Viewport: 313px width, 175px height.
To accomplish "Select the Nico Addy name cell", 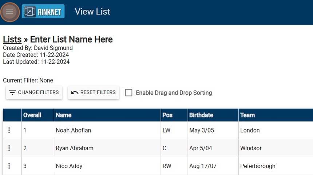I will tap(69, 166).
